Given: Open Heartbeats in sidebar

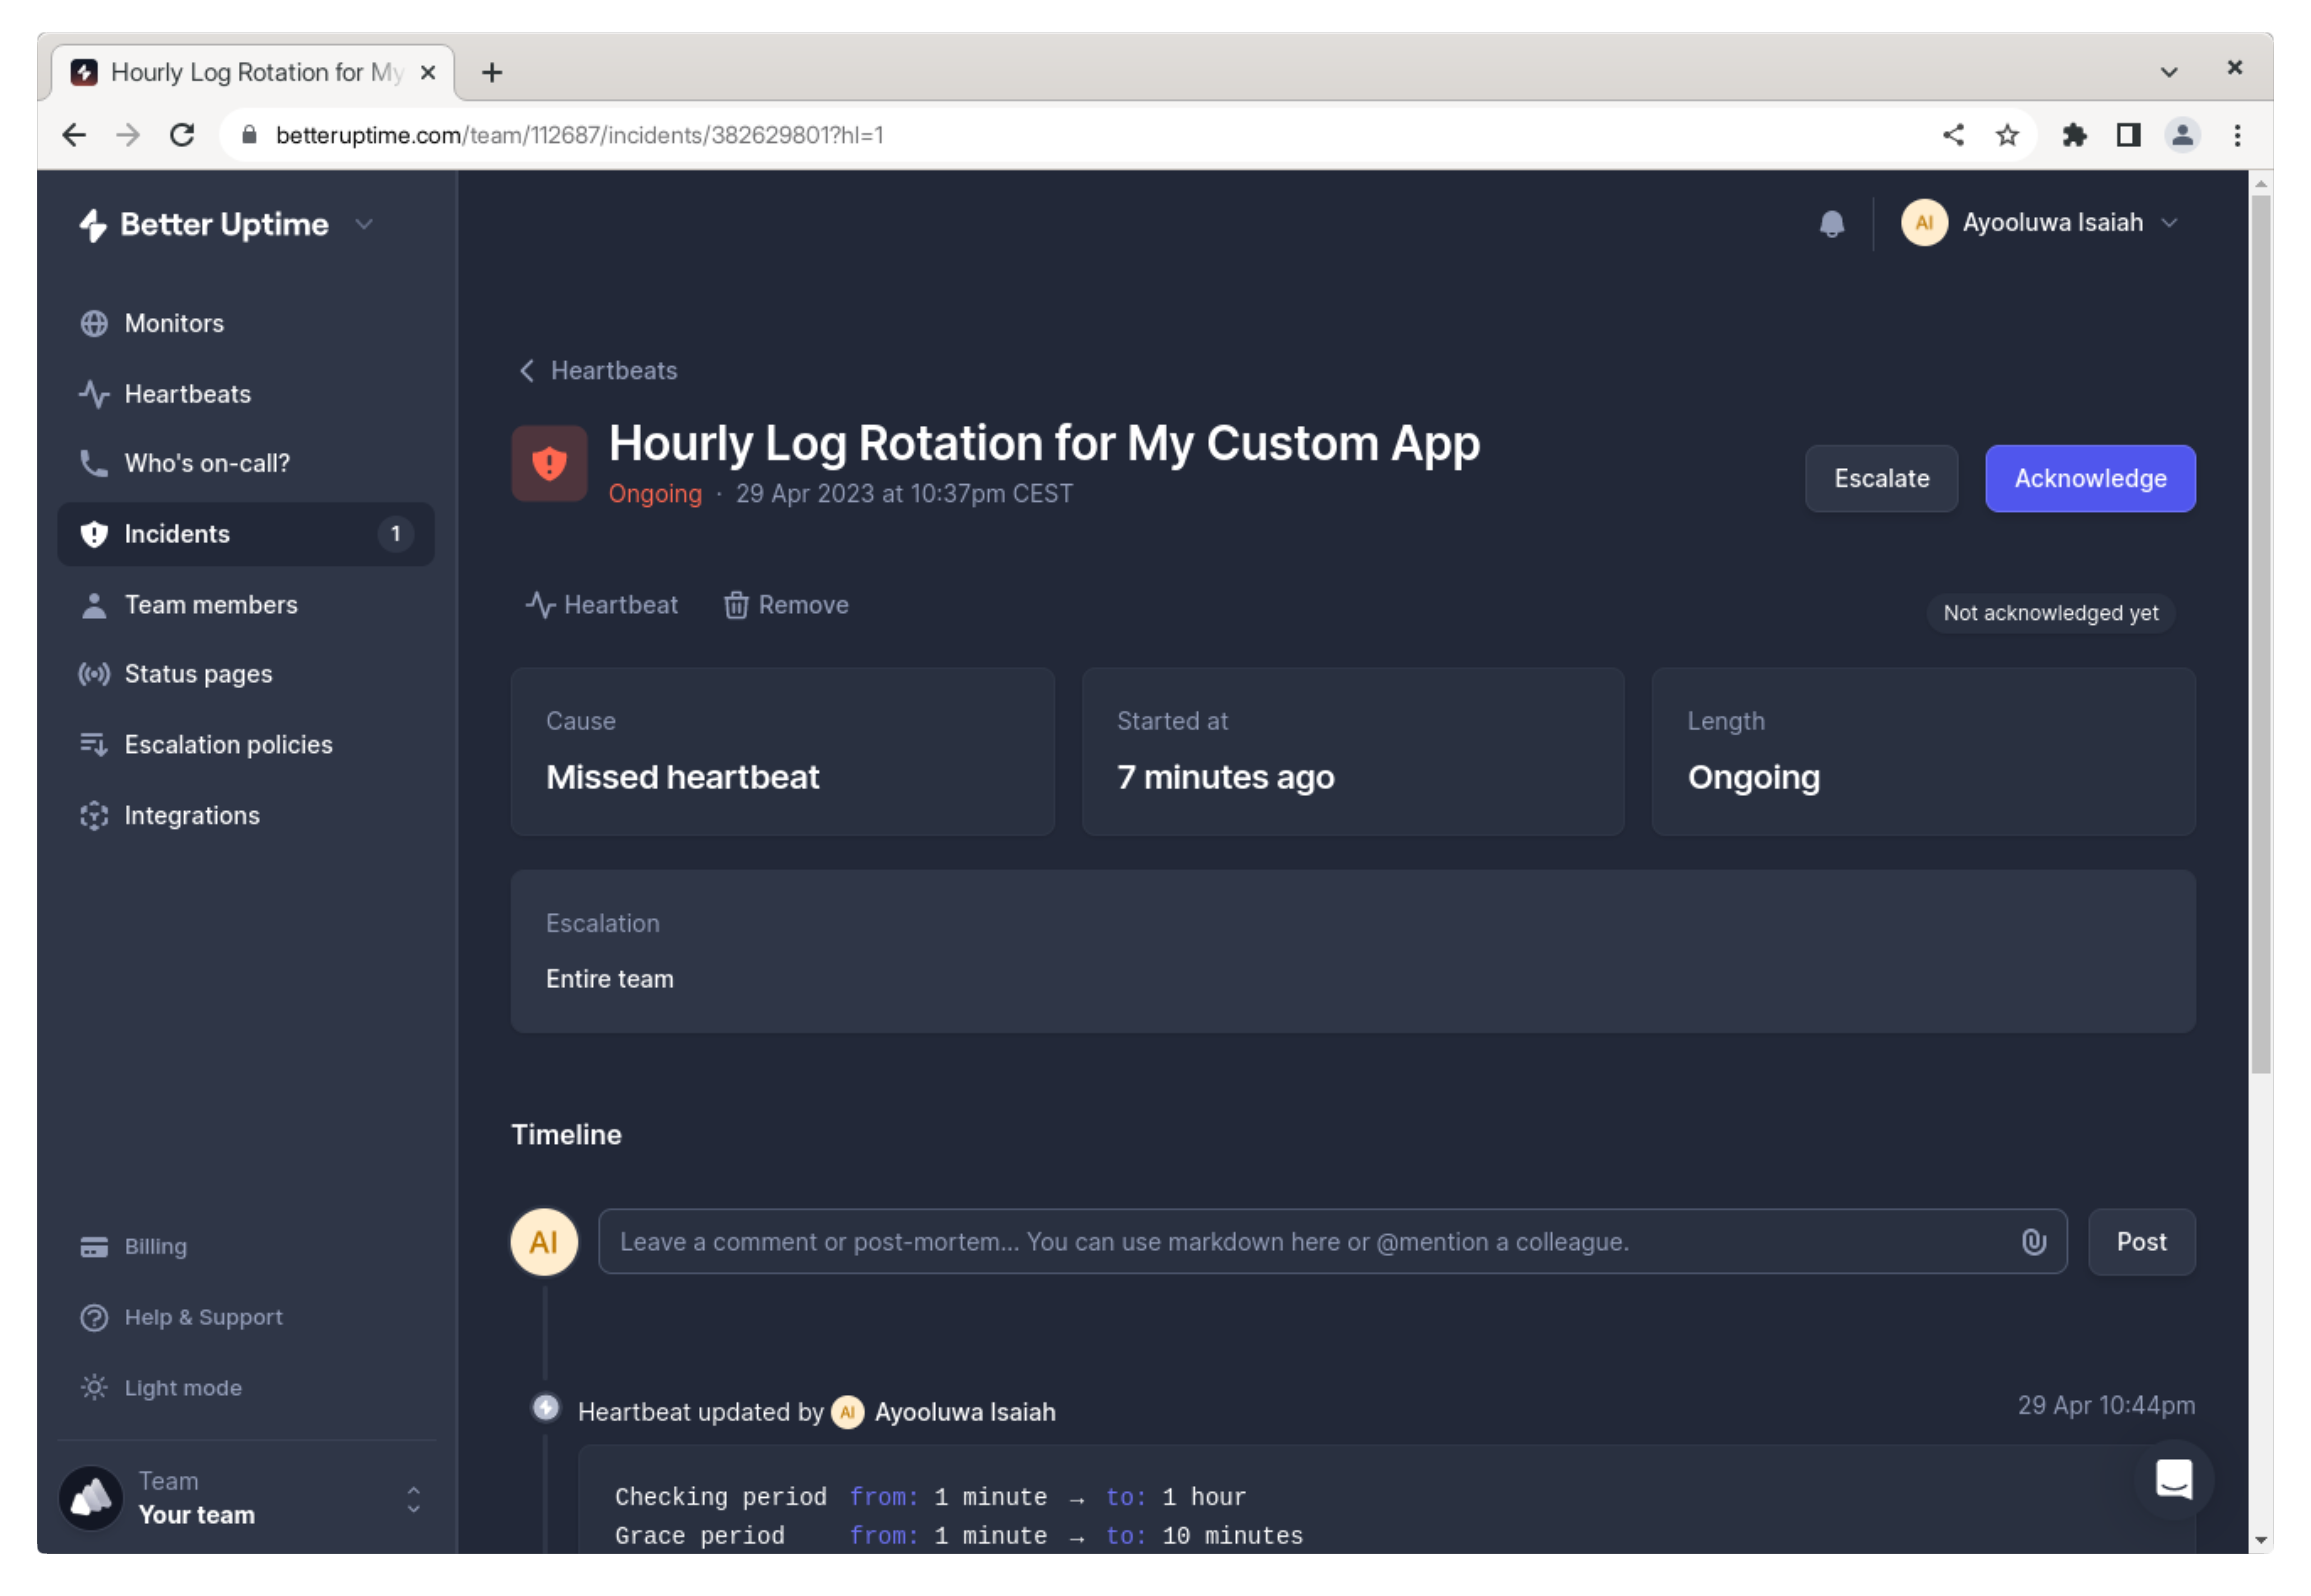Looking at the screenshot, I should (187, 394).
